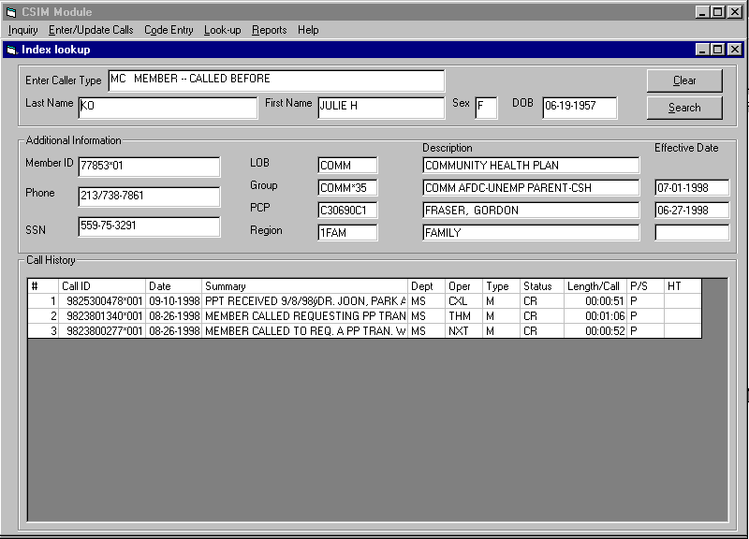Viewport: 749px width, 539px height.
Task: Click the # column header
Action: click(x=43, y=286)
